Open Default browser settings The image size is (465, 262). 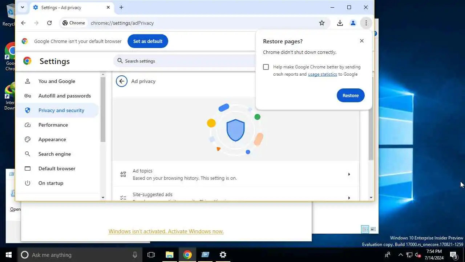tap(57, 168)
